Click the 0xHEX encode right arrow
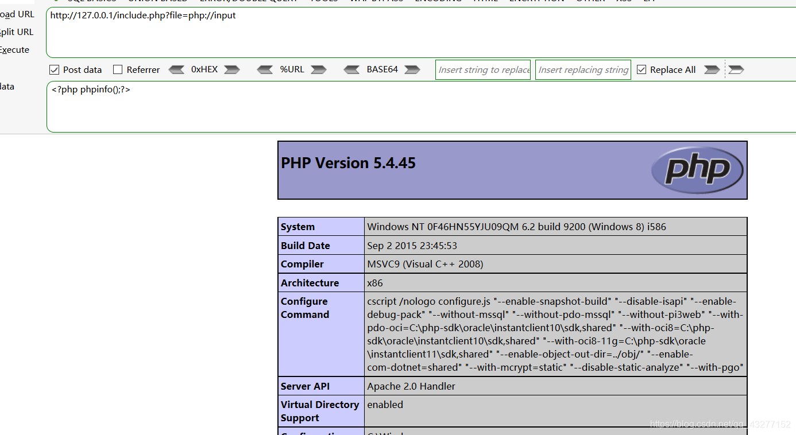Viewport: 796px width, 435px height. coord(232,69)
